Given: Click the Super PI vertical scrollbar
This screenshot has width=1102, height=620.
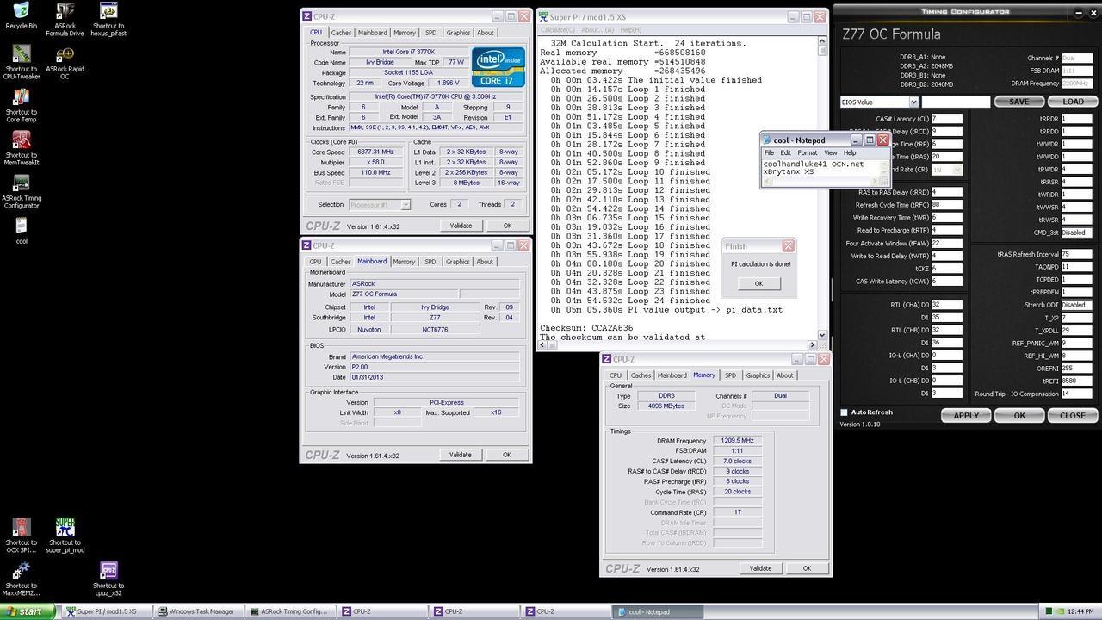Looking at the screenshot, I should tap(822, 189).
